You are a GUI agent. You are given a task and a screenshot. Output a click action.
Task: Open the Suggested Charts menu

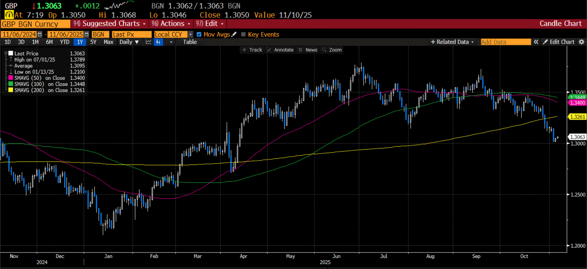point(109,23)
